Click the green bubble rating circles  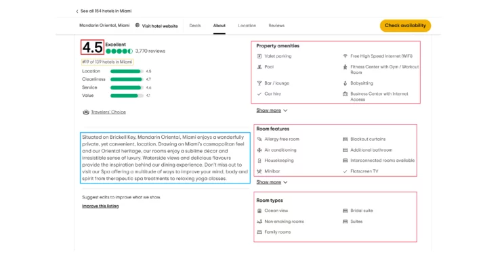pyautogui.click(x=119, y=51)
